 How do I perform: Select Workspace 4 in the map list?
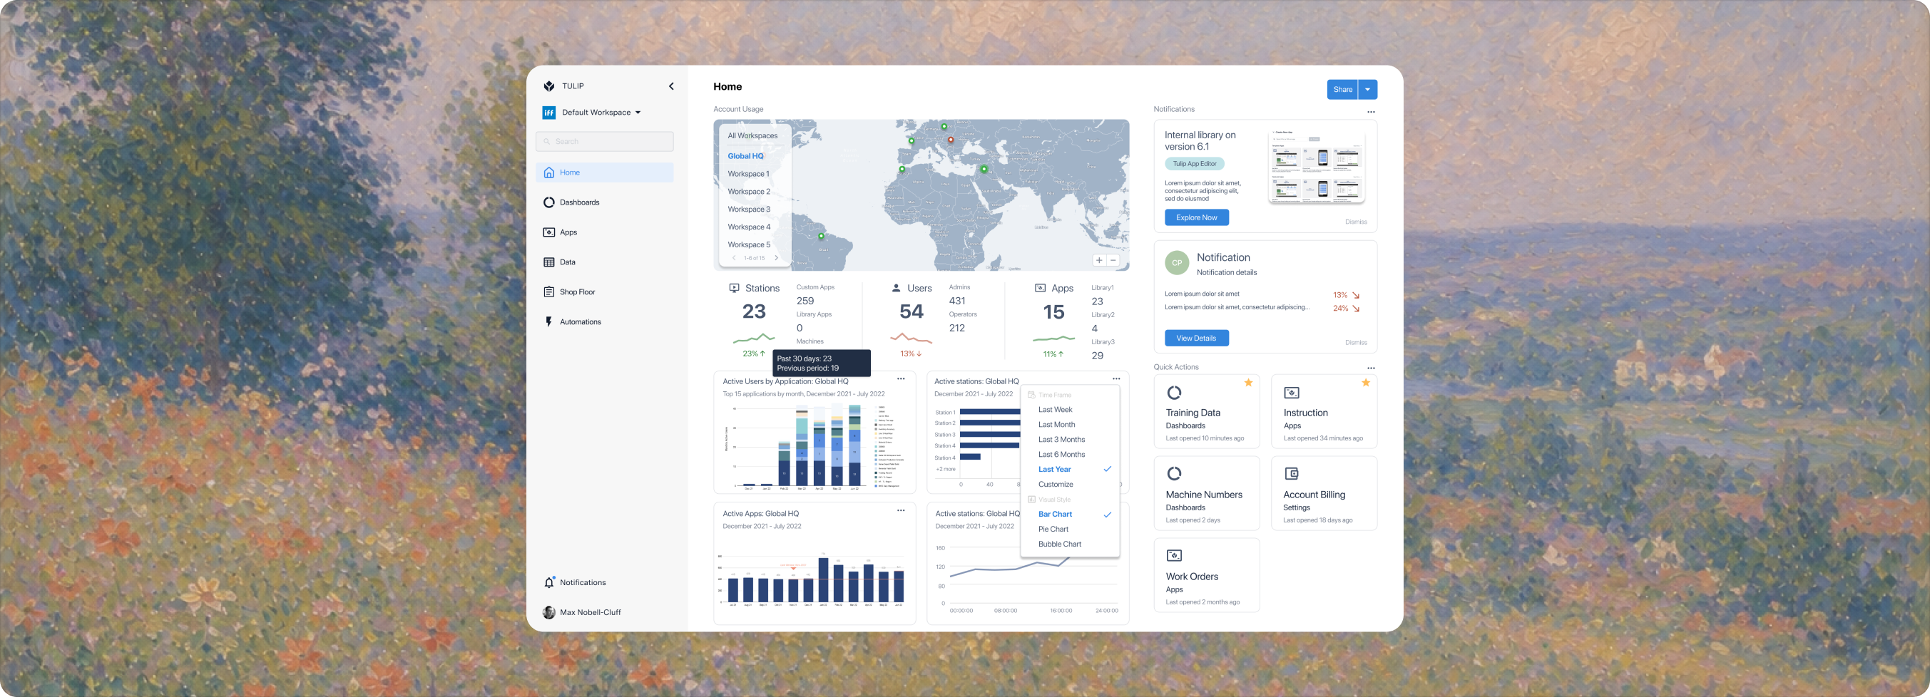[748, 227]
